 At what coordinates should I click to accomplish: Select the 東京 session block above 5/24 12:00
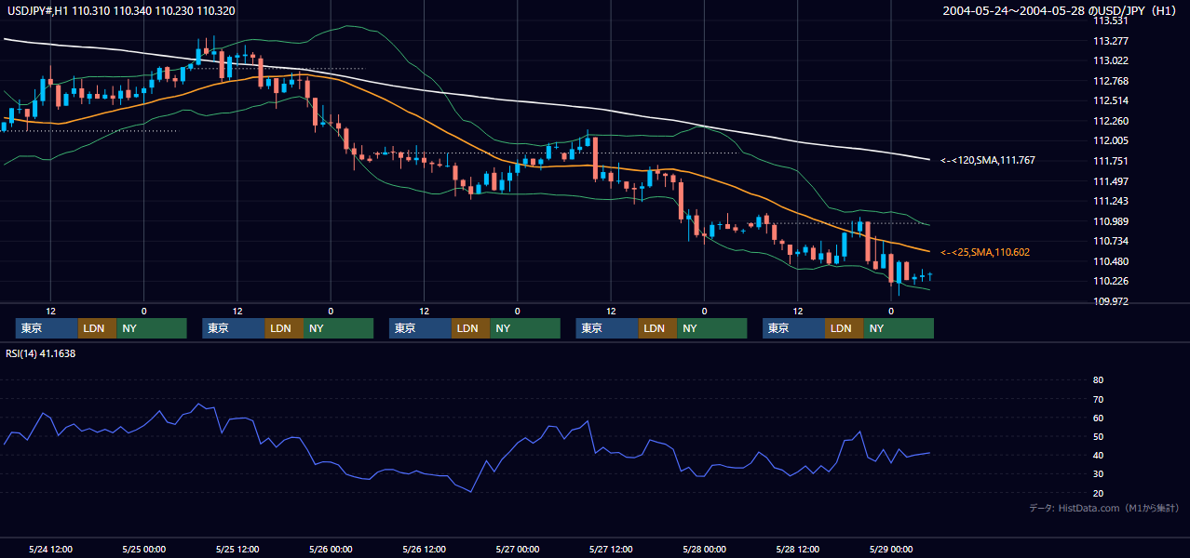pyautogui.click(x=47, y=328)
